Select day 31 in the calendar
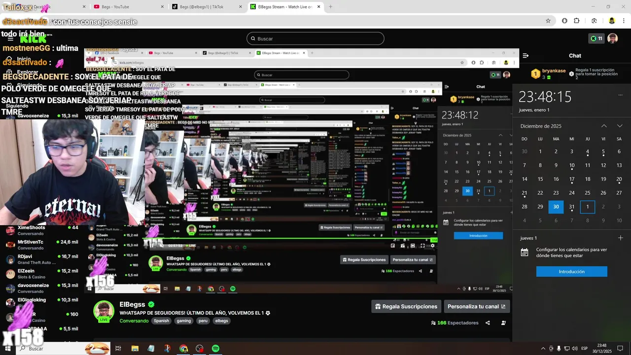 coord(572,207)
